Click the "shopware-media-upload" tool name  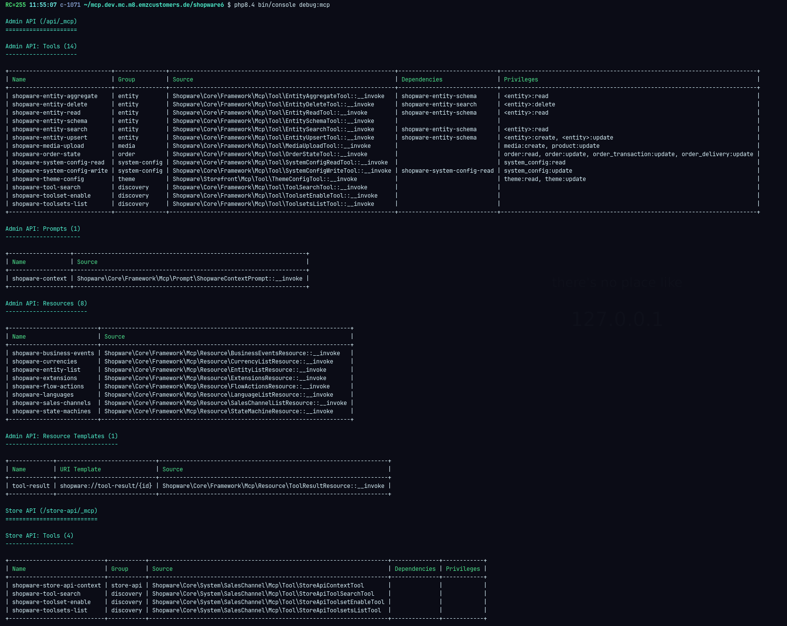click(x=48, y=146)
